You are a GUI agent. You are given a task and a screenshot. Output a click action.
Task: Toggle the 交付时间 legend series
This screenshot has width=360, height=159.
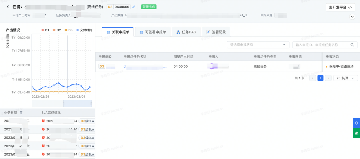[x=84, y=30]
